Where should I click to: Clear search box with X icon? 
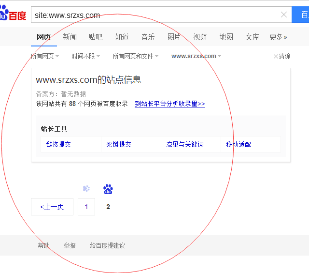284,15
